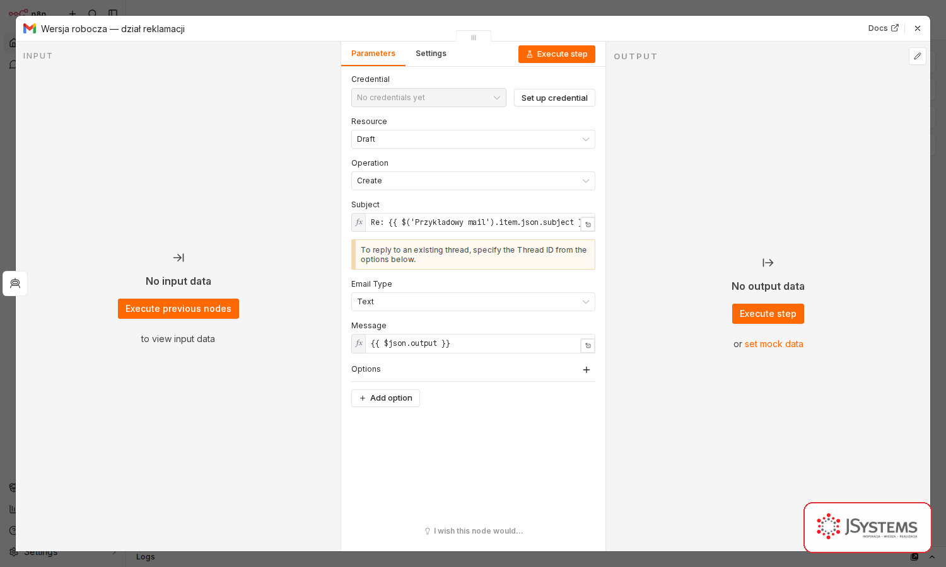Click the sidebar toggle icon in top bar

(113, 13)
